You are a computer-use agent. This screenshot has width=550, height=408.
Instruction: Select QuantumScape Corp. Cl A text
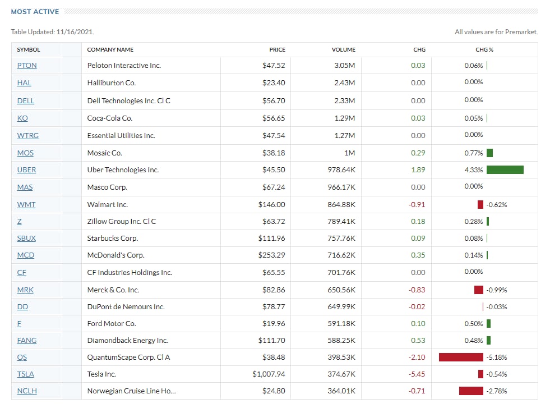point(128,357)
